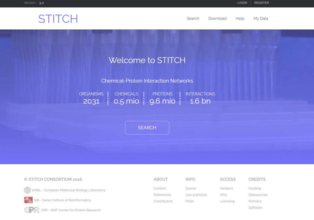Click the CHEMICALS value 0.5 mio
Viewport: 314px width, 220px height.
pos(126,101)
